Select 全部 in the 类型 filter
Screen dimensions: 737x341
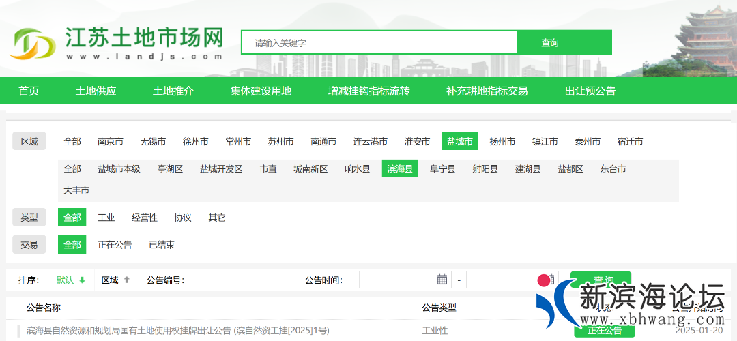[x=72, y=218]
